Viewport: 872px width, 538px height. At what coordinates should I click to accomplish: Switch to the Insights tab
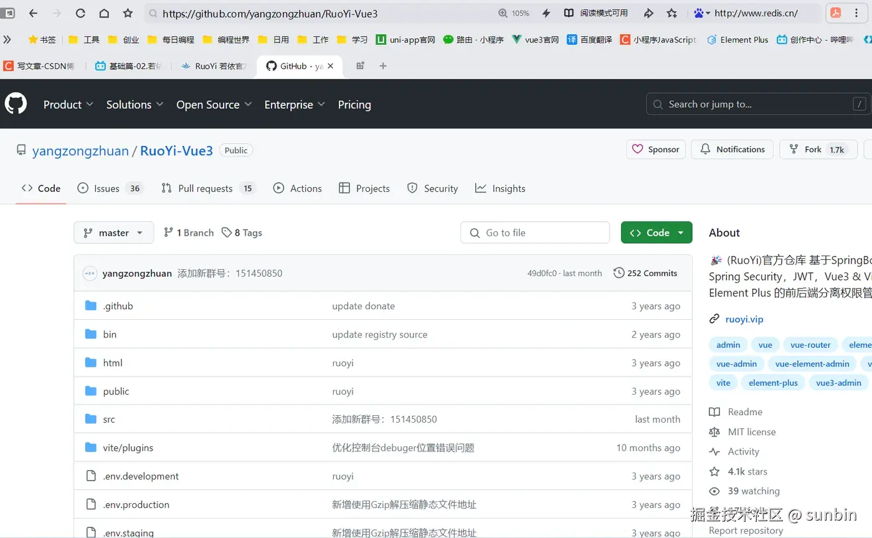tap(500, 188)
